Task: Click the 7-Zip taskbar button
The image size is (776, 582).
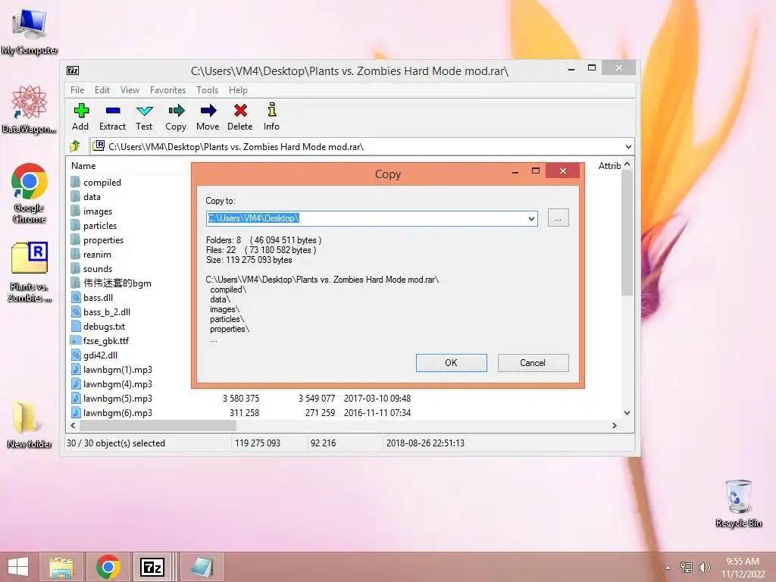Action: pyautogui.click(x=152, y=567)
